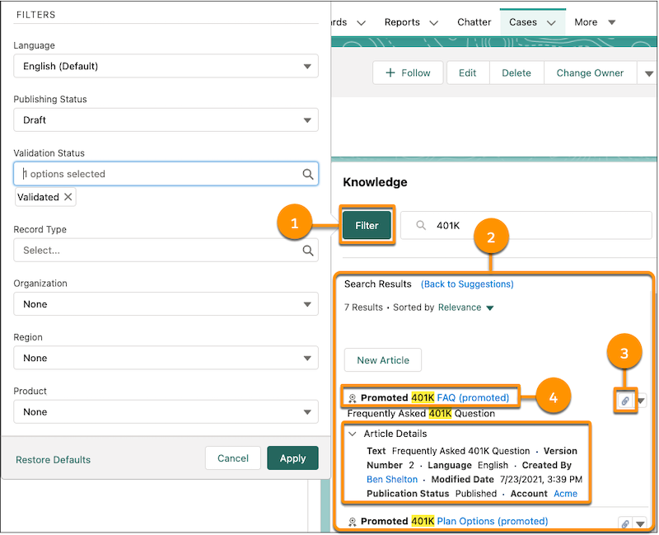The height and width of the screenshot is (535, 659).
Task: Collapse the Article Details section
Action: point(353,434)
